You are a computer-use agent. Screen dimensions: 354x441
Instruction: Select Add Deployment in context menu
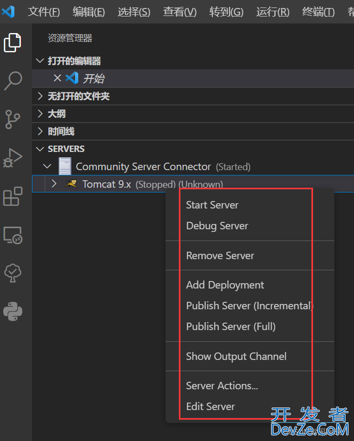tap(250, 285)
